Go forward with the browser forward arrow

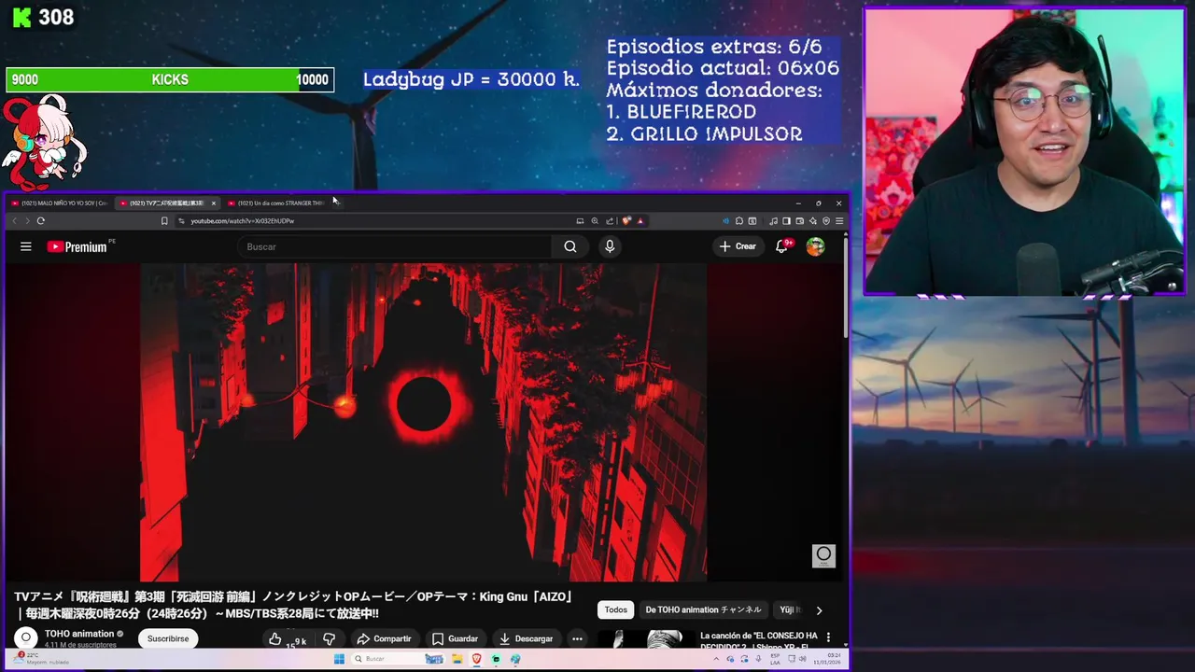point(27,221)
